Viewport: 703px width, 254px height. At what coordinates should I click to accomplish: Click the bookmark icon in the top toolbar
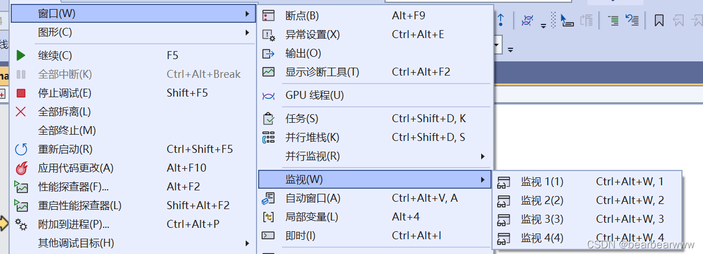(659, 21)
